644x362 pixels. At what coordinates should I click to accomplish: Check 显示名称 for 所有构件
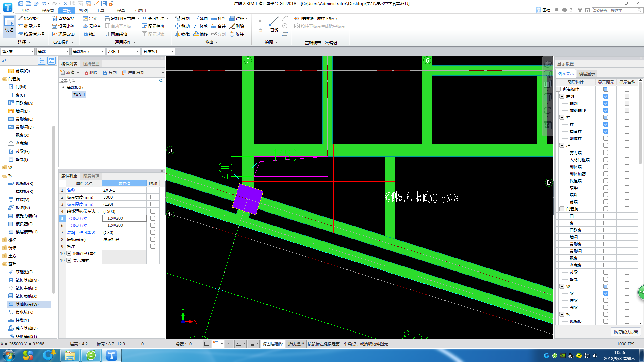[x=627, y=89]
